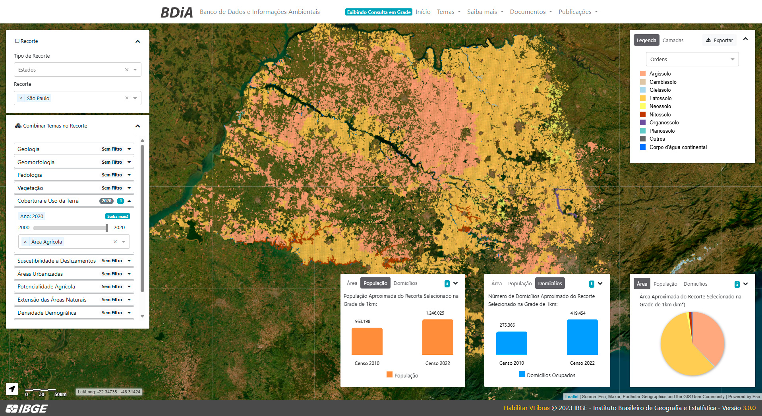The image size is (762, 416).
Task: Click the geolocation arrow icon on map
Action: click(12, 389)
